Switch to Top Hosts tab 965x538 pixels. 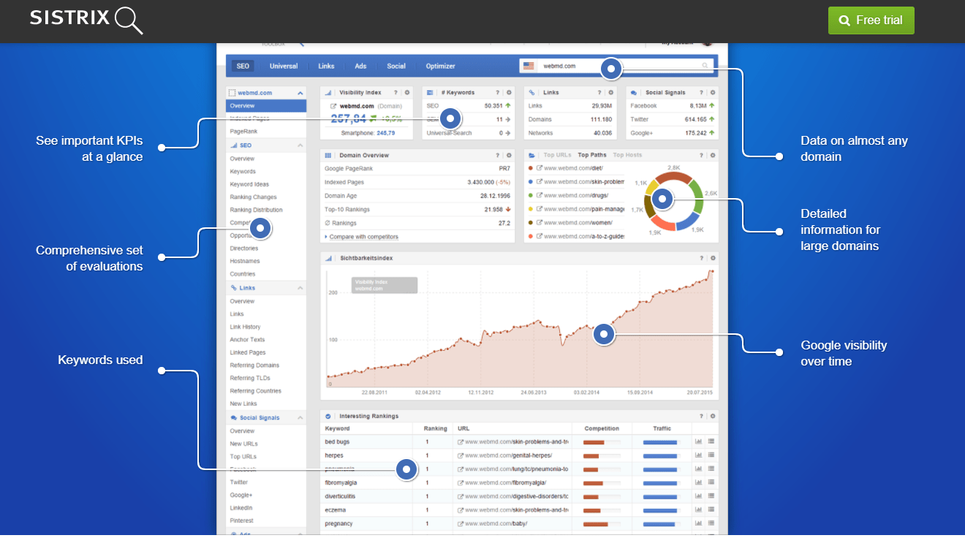click(x=627, y=155)
